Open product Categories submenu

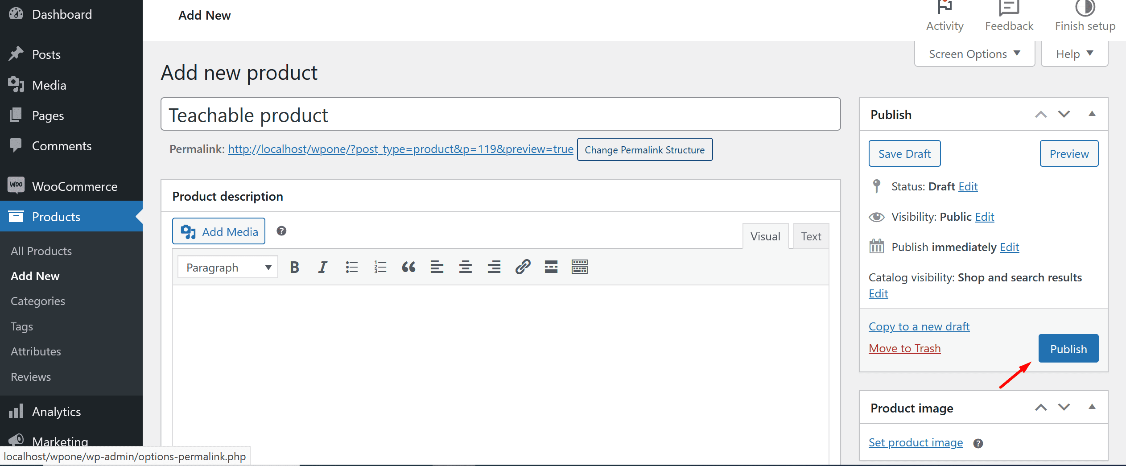38,301
